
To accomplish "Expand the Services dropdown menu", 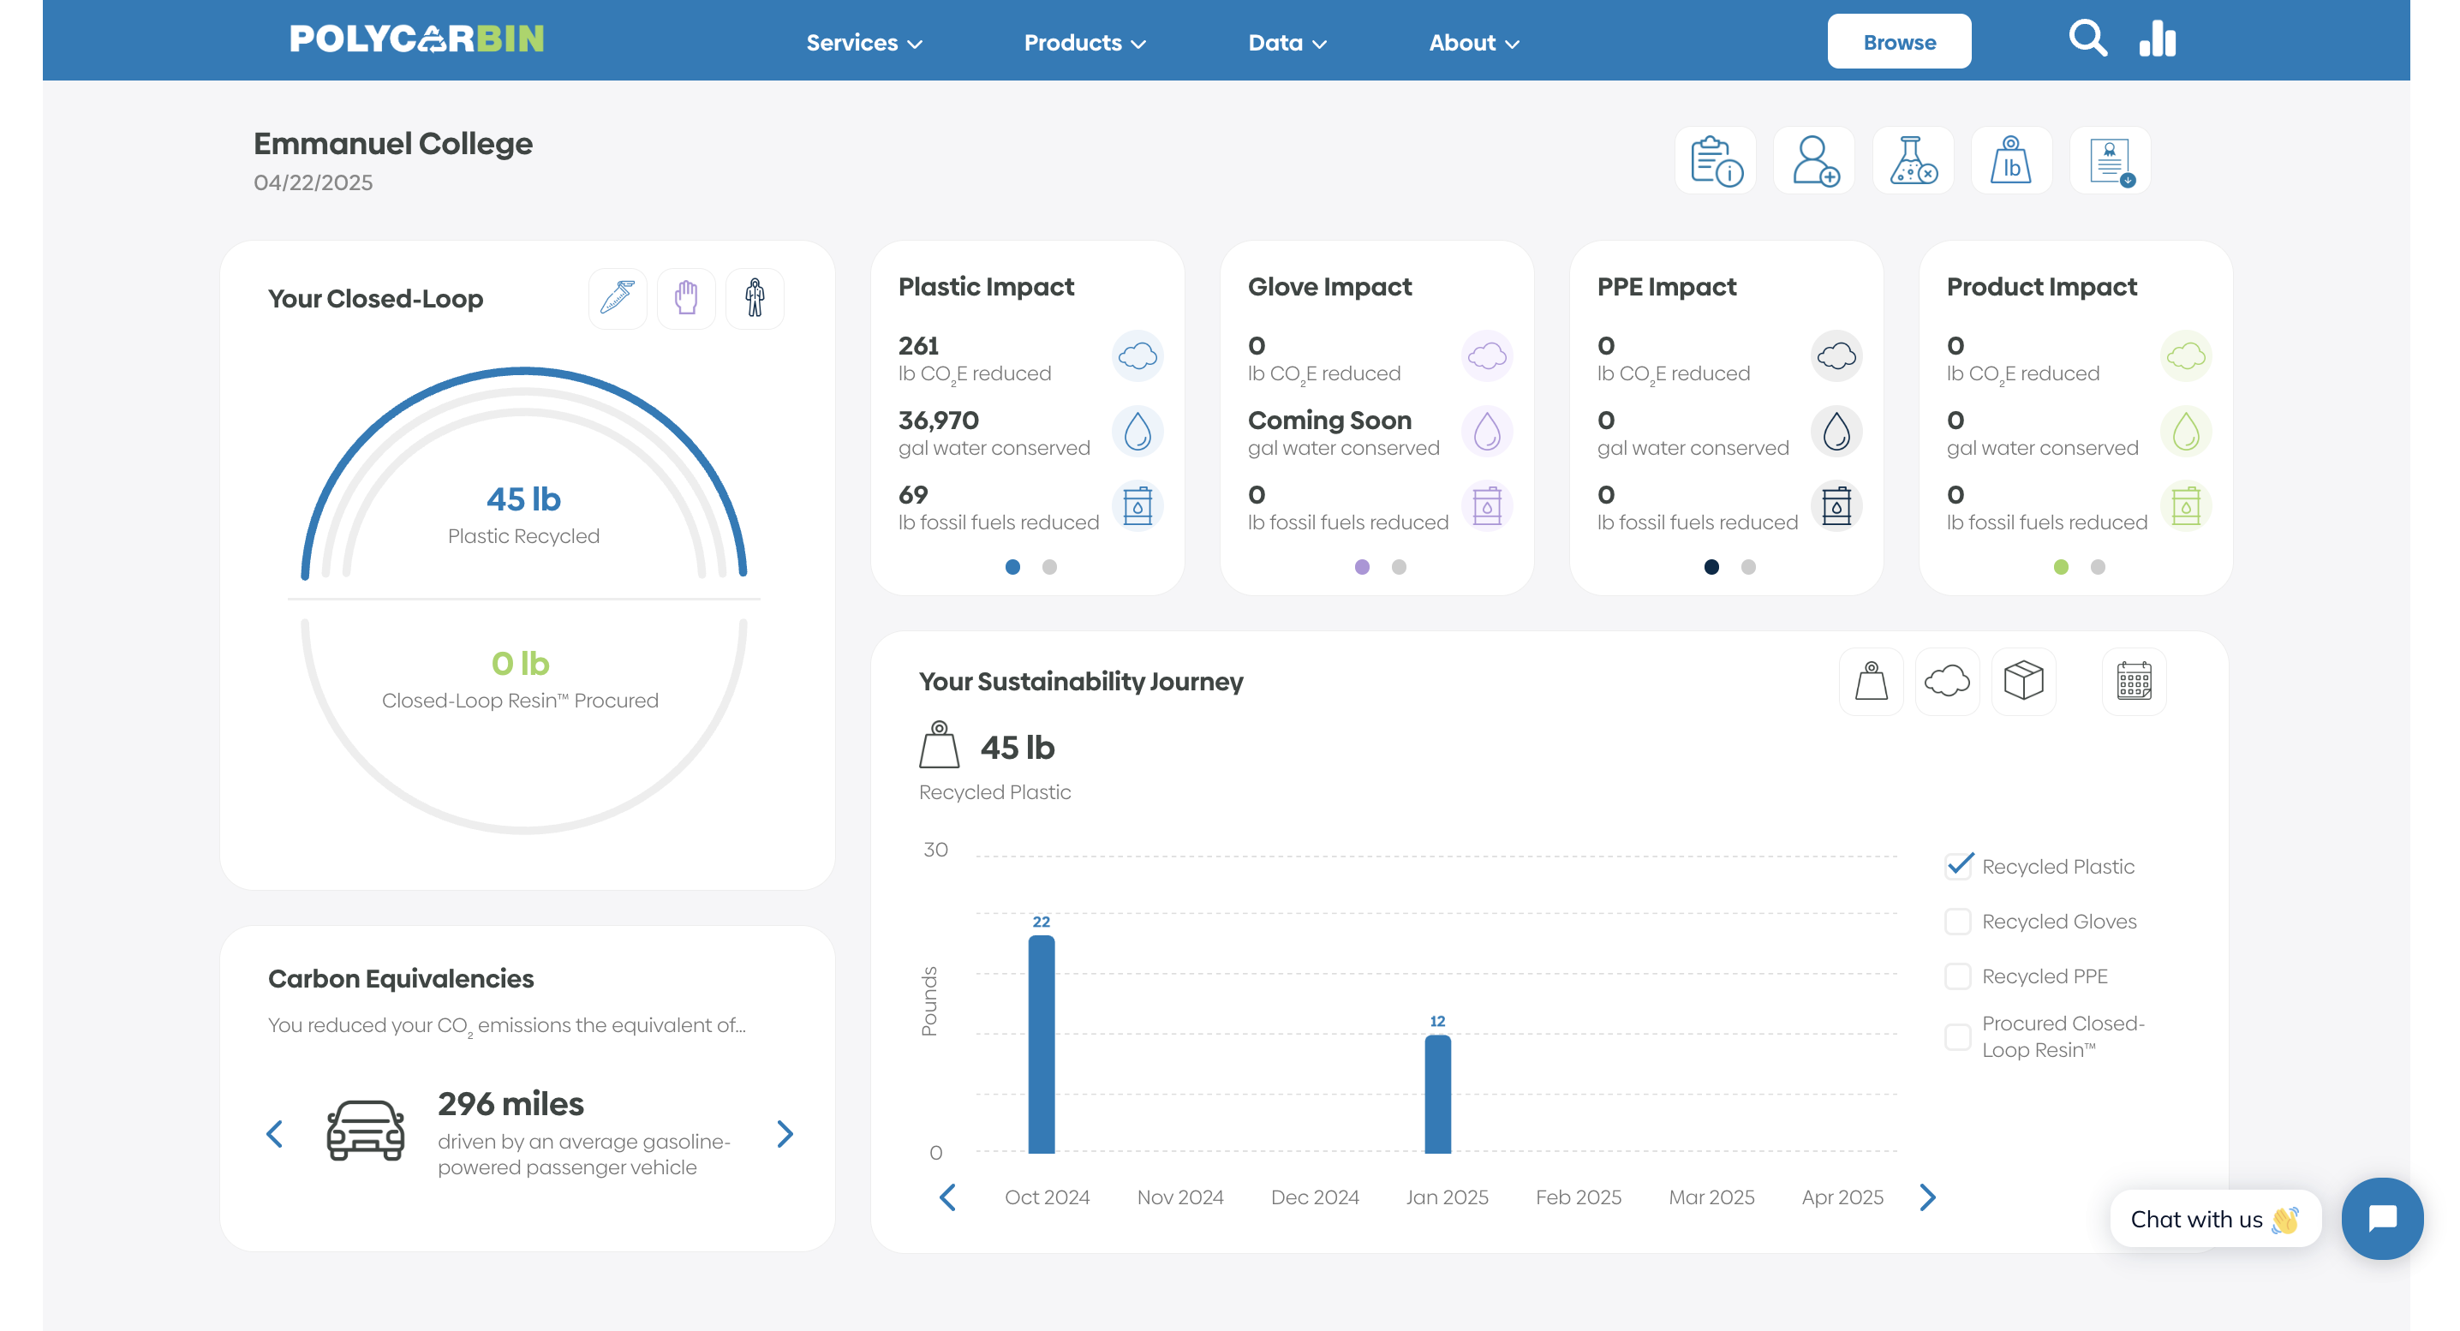I will pyautogui.click(x=863, y=43).
